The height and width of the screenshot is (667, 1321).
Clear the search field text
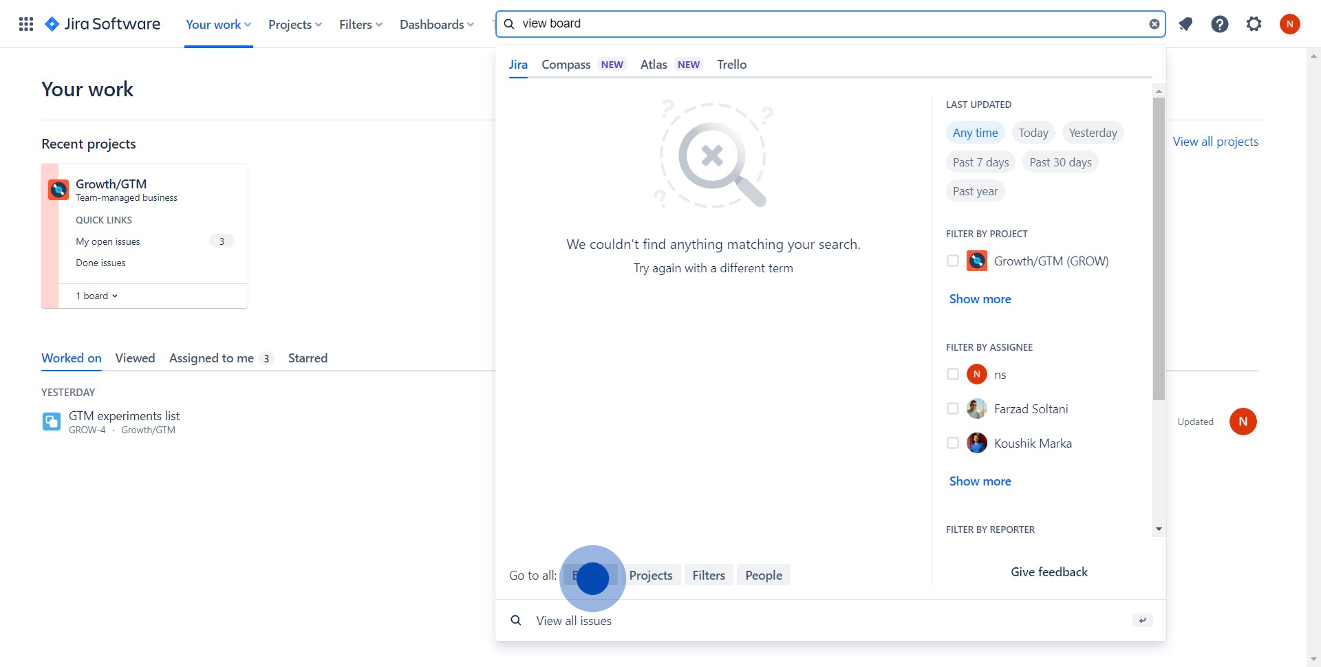(1154, 24)
